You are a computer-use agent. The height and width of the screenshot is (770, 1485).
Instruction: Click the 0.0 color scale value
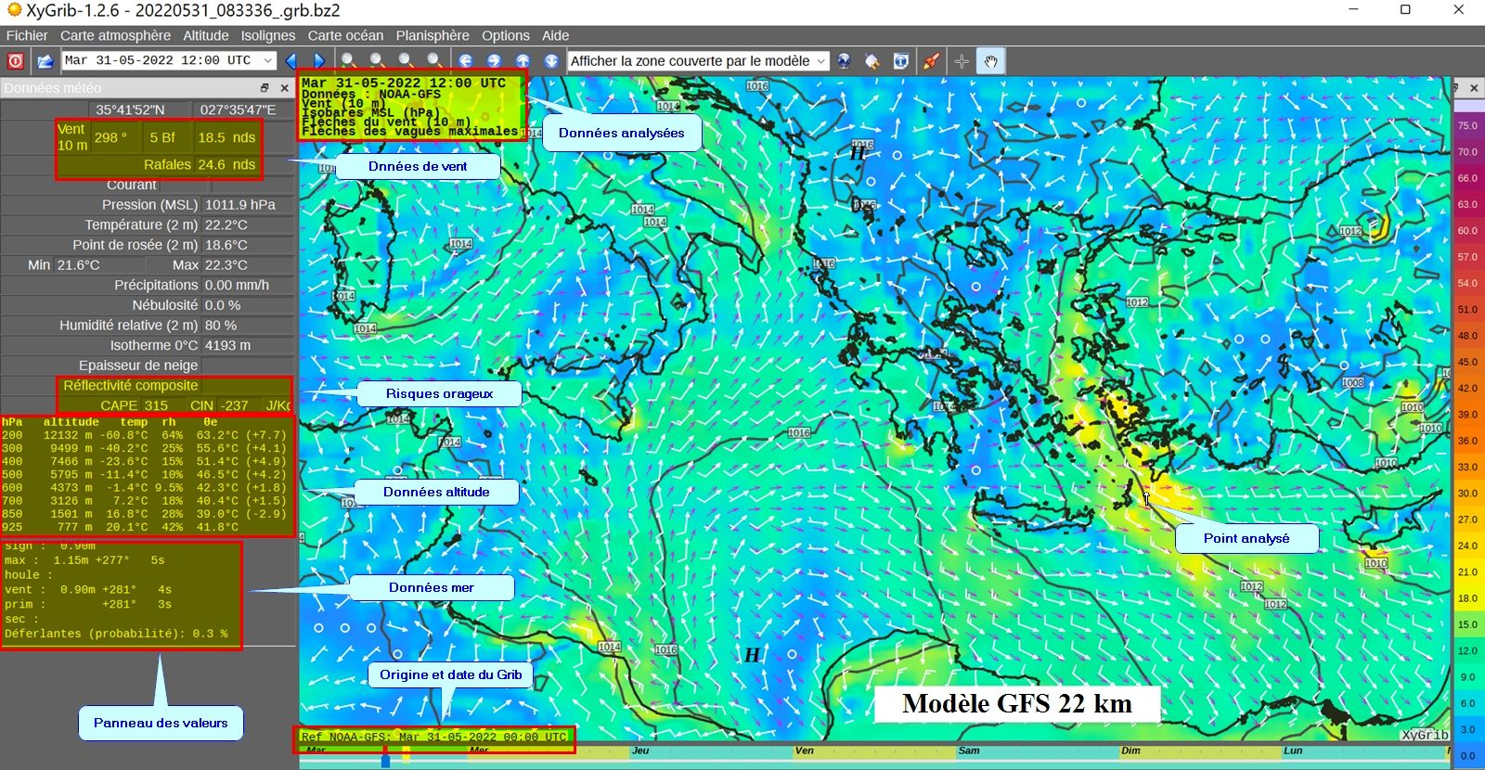(1467, 756)
